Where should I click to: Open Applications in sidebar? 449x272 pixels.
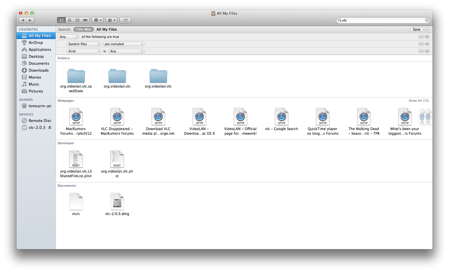36,49
